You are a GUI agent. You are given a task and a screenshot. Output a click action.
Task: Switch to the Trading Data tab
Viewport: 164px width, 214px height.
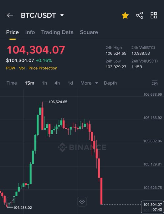pos(57,32)
